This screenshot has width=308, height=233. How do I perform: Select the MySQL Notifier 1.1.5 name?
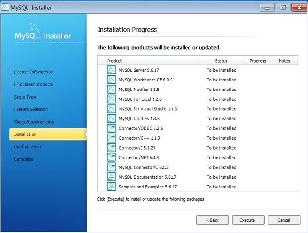[x=139, y=90]
